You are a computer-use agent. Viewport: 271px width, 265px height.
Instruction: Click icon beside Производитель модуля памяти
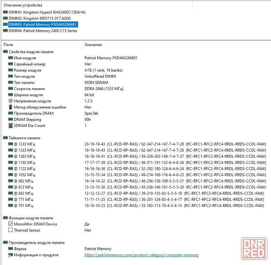tap(6, 242)
